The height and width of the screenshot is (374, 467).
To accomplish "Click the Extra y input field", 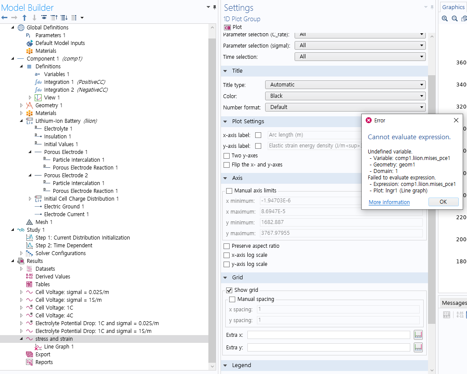I will click(328, 348).
